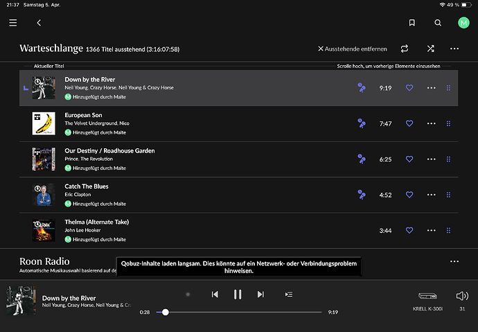Favorite European Son with heart
This screenshot has height=332, width=478.
click(409, 123)
